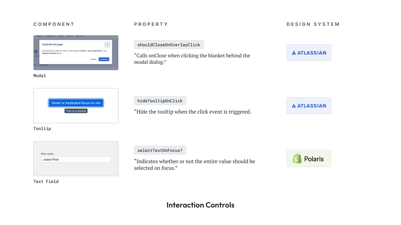Select the Content tab behind the modal
The width and height of the screenshot is (401, 225).
(61, 36)
